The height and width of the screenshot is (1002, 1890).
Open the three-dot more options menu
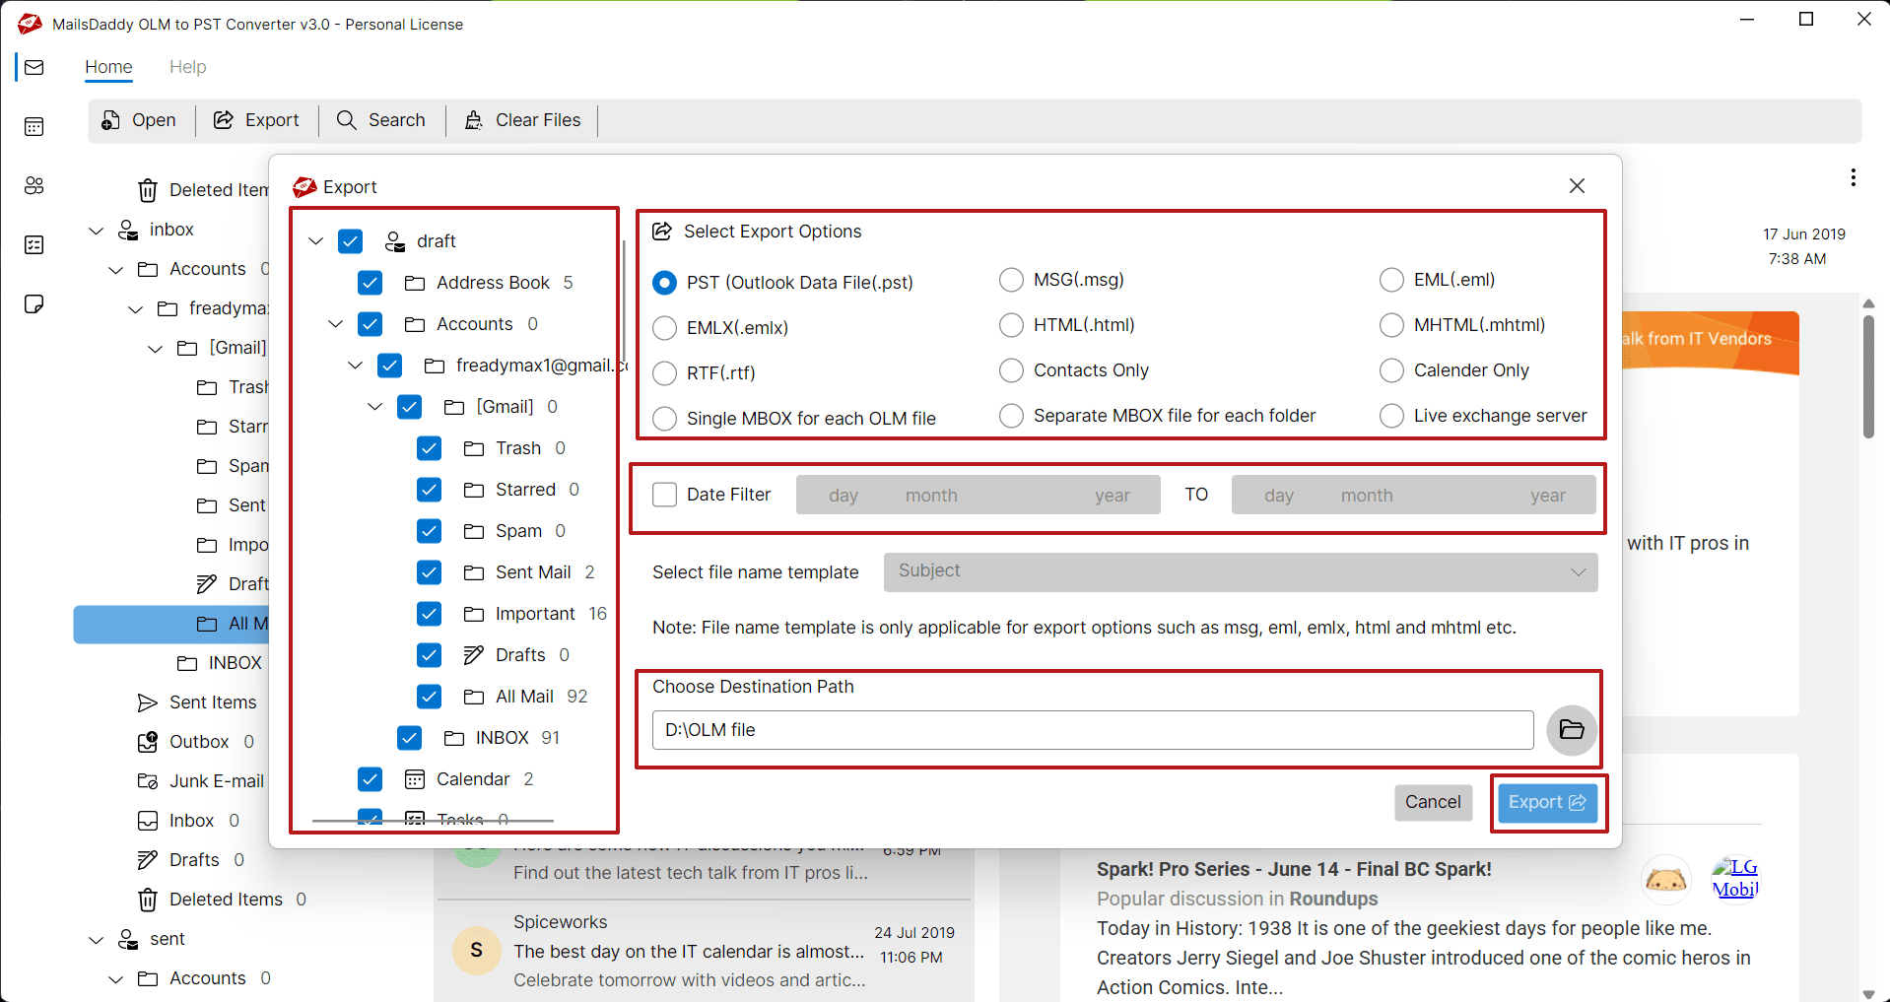(x=1854, y=177)
